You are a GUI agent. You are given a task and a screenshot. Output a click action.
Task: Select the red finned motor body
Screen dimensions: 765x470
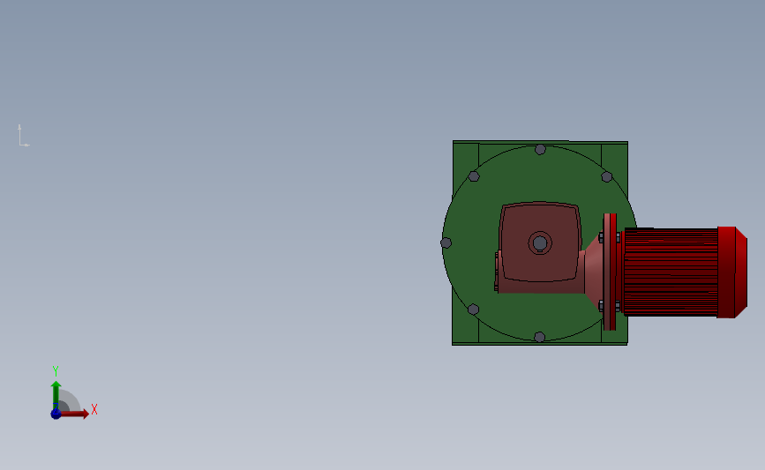tap(671, 272)
